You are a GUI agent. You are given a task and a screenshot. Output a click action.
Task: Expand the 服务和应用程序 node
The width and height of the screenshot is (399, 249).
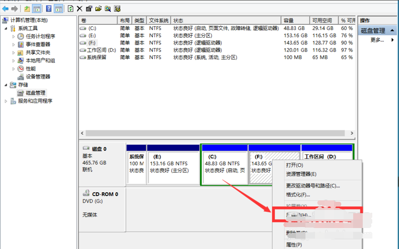(x=6, y=101)
